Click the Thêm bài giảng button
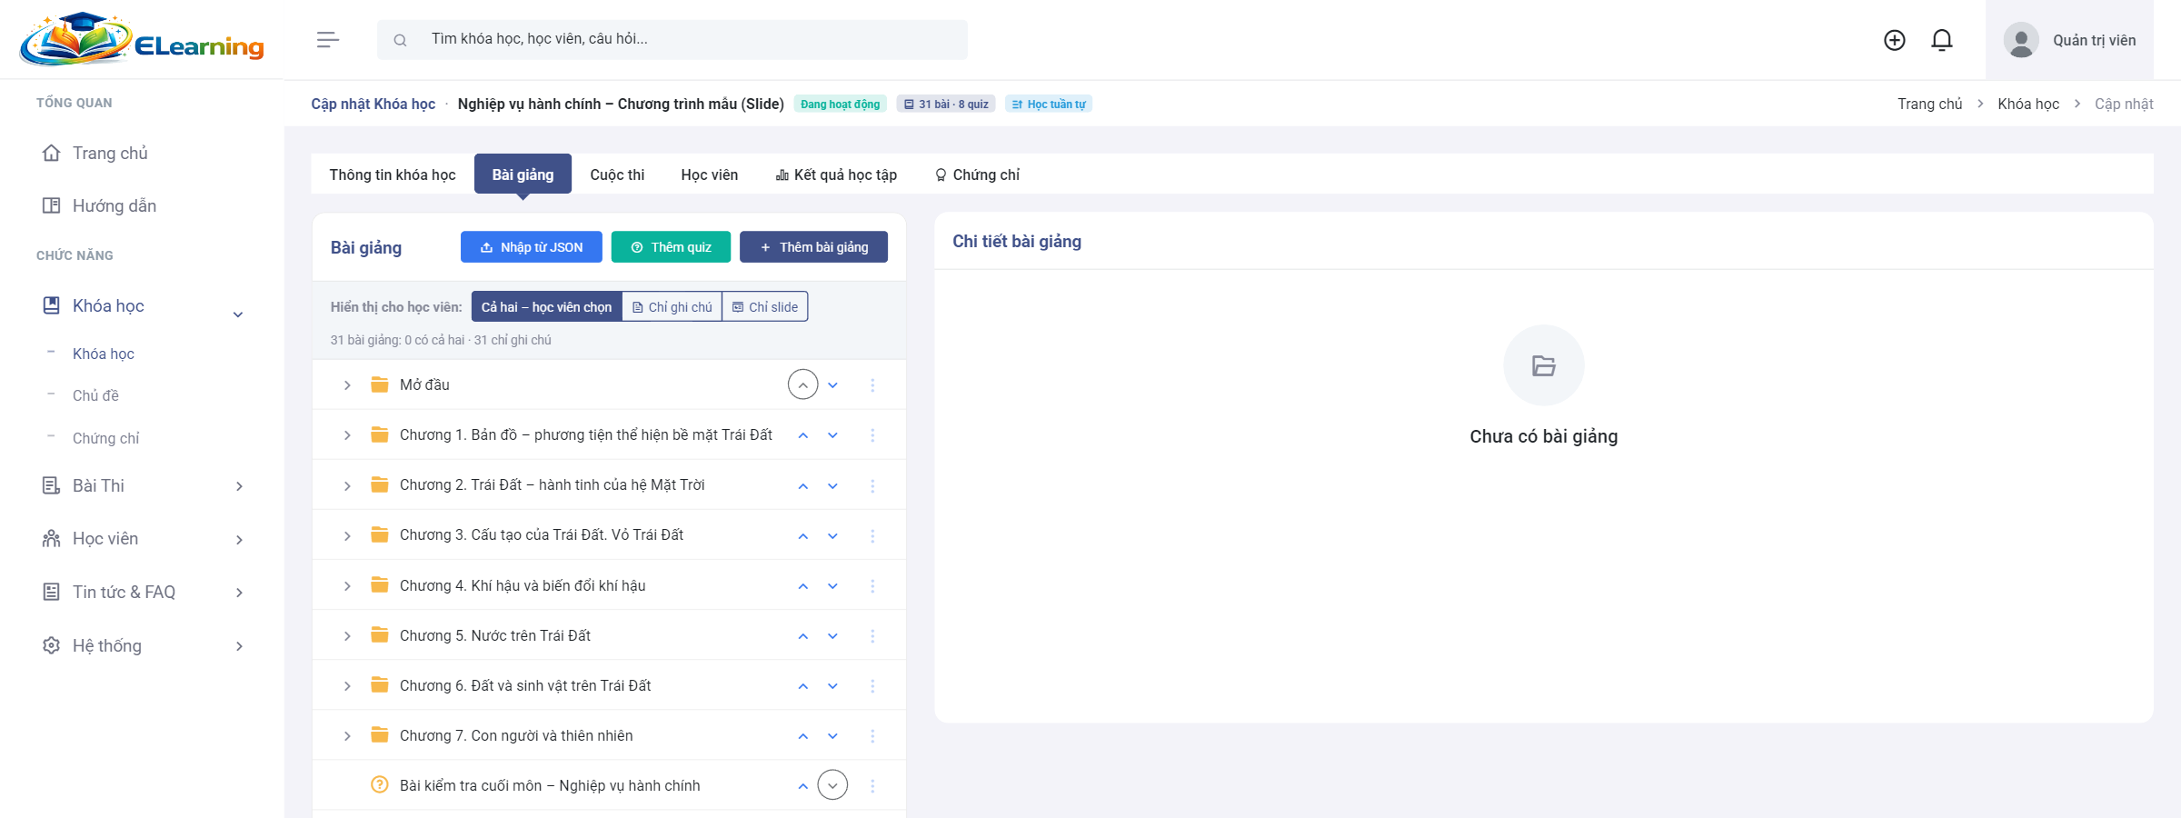2181x818 pixels. tap(813, 247)
